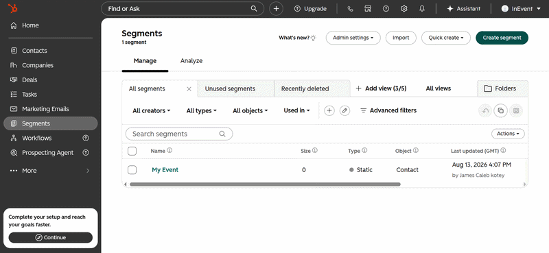Click the Prospecting Agent upgrade arrow badge
Image resolution: width=549 pixels, height=253 pixels.
pyautogui.click(x=85, y=153)
